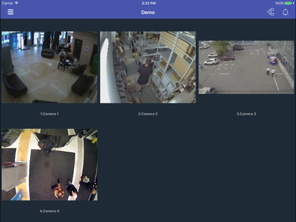The width and height of the screenshot is (296, 222).
Task: Open Camera 3 parking lot feed
Action: [246, 67]
